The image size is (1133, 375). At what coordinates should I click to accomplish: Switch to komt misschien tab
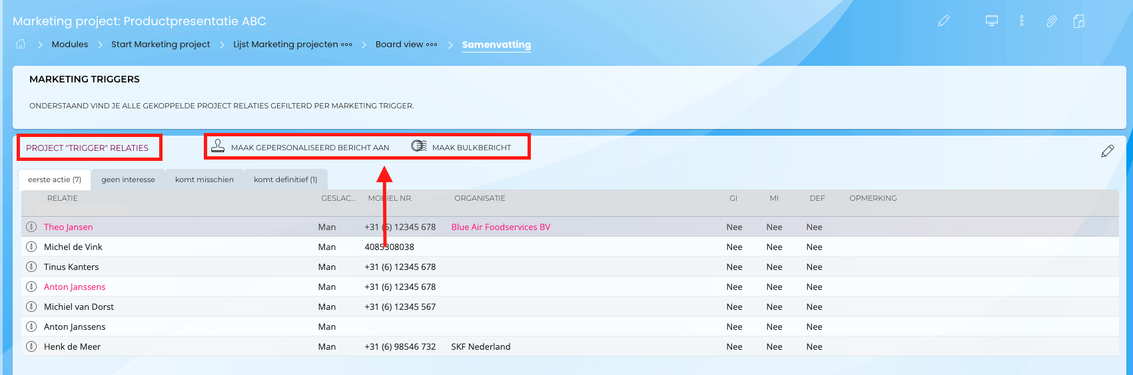click(204, 180)
